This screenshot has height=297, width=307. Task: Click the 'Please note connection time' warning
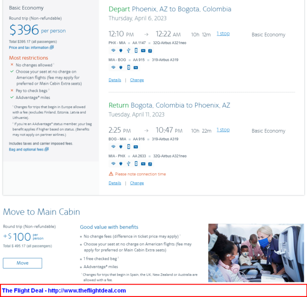click(140, 174)
